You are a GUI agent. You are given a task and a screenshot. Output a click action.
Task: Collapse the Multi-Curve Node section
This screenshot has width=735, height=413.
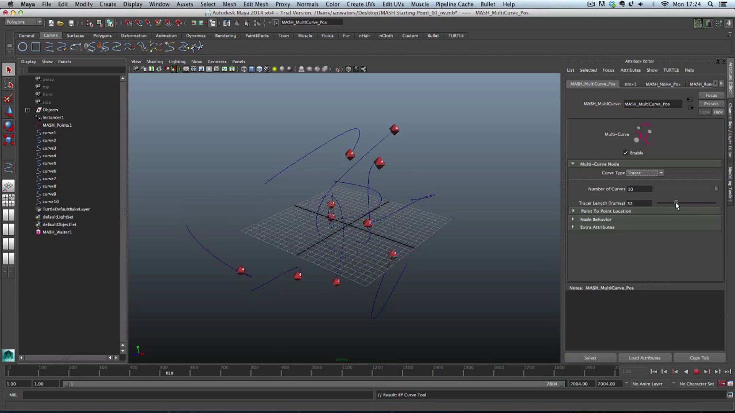573,164
